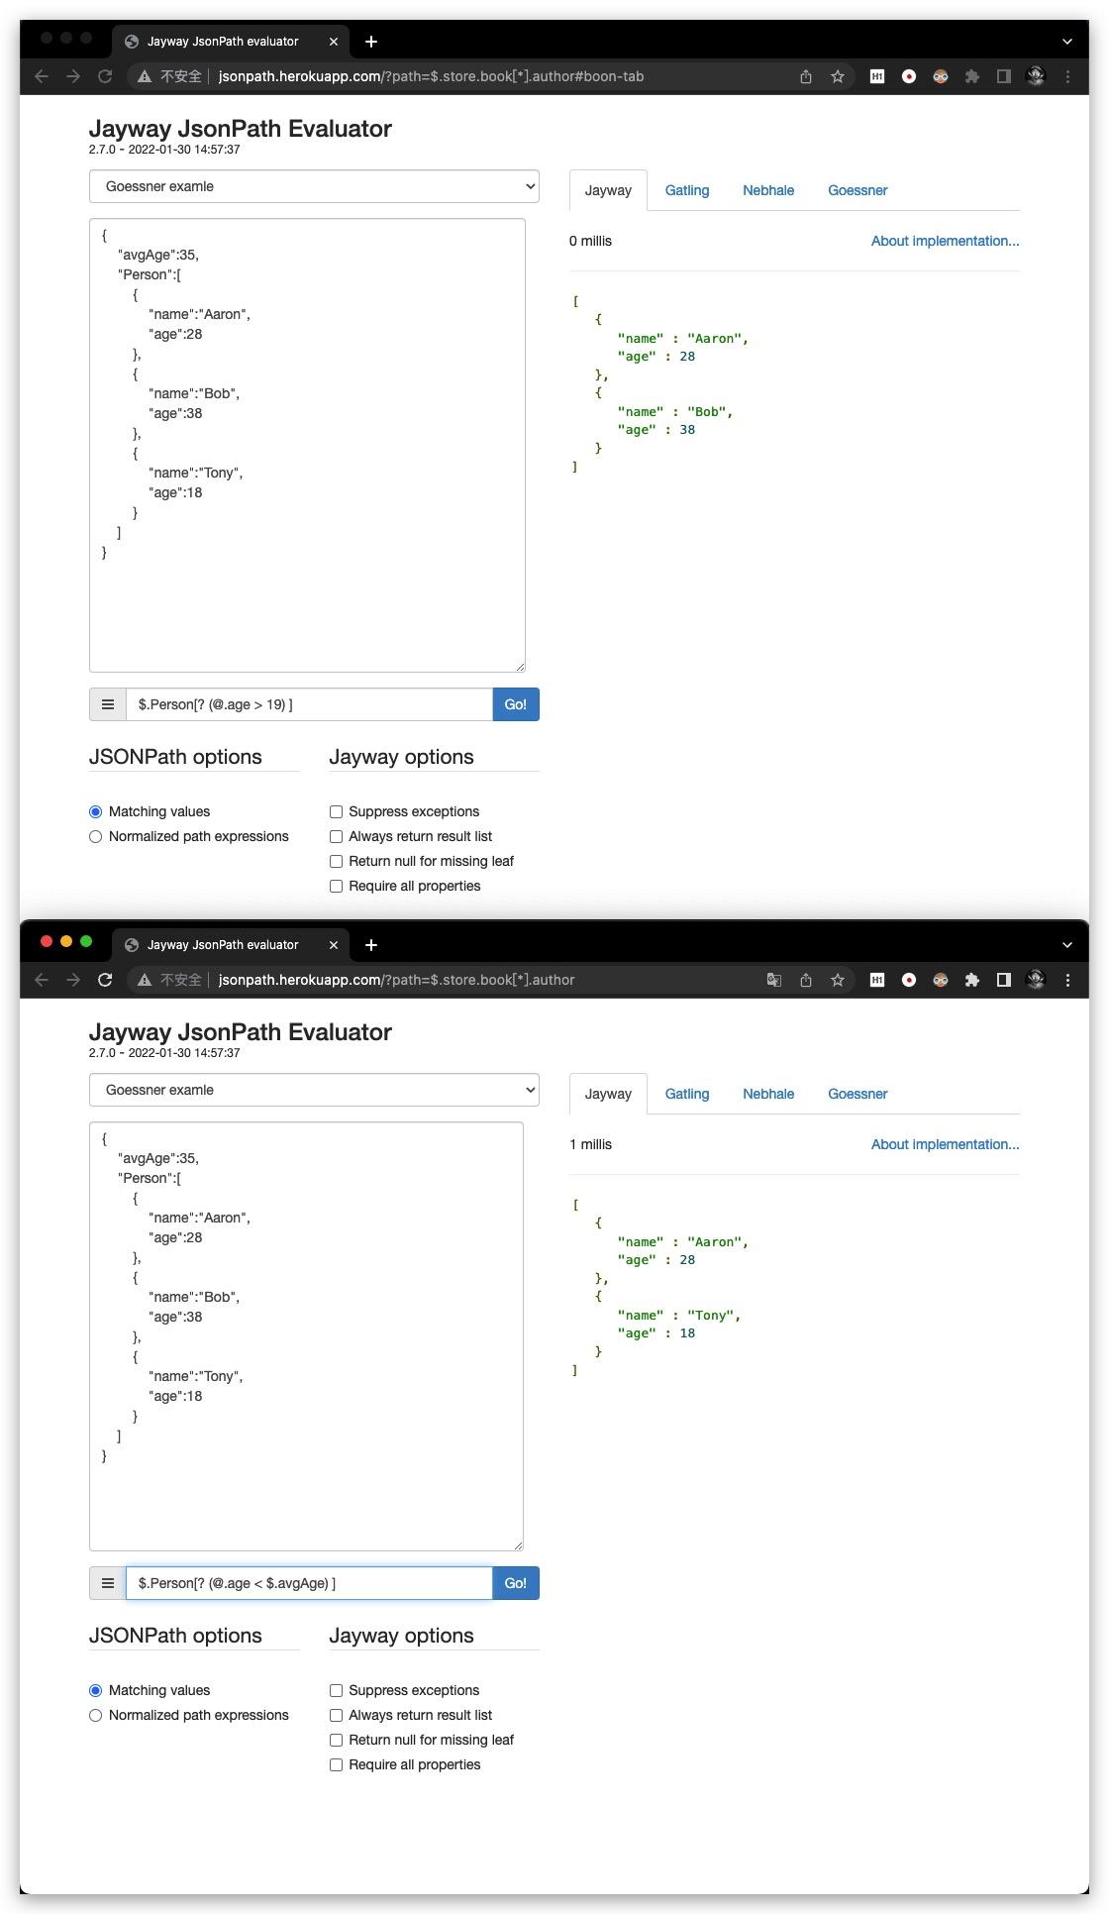The image size is (1109, 1914).
Task: Click the Google Translate icon in the address bar
Action: click(774, 980)
